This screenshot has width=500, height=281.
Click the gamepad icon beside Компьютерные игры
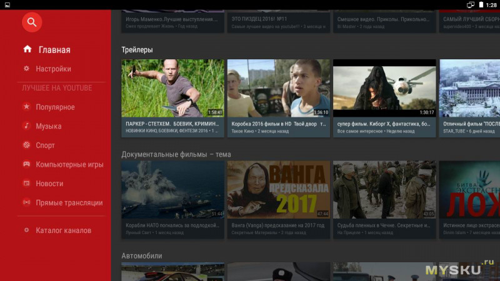(26, 164)
